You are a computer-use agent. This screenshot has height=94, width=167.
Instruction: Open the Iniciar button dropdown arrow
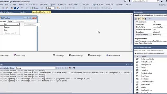click(40, 8)
